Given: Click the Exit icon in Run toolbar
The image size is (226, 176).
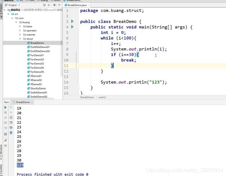Looking at the screenshot, I should 5,128.
